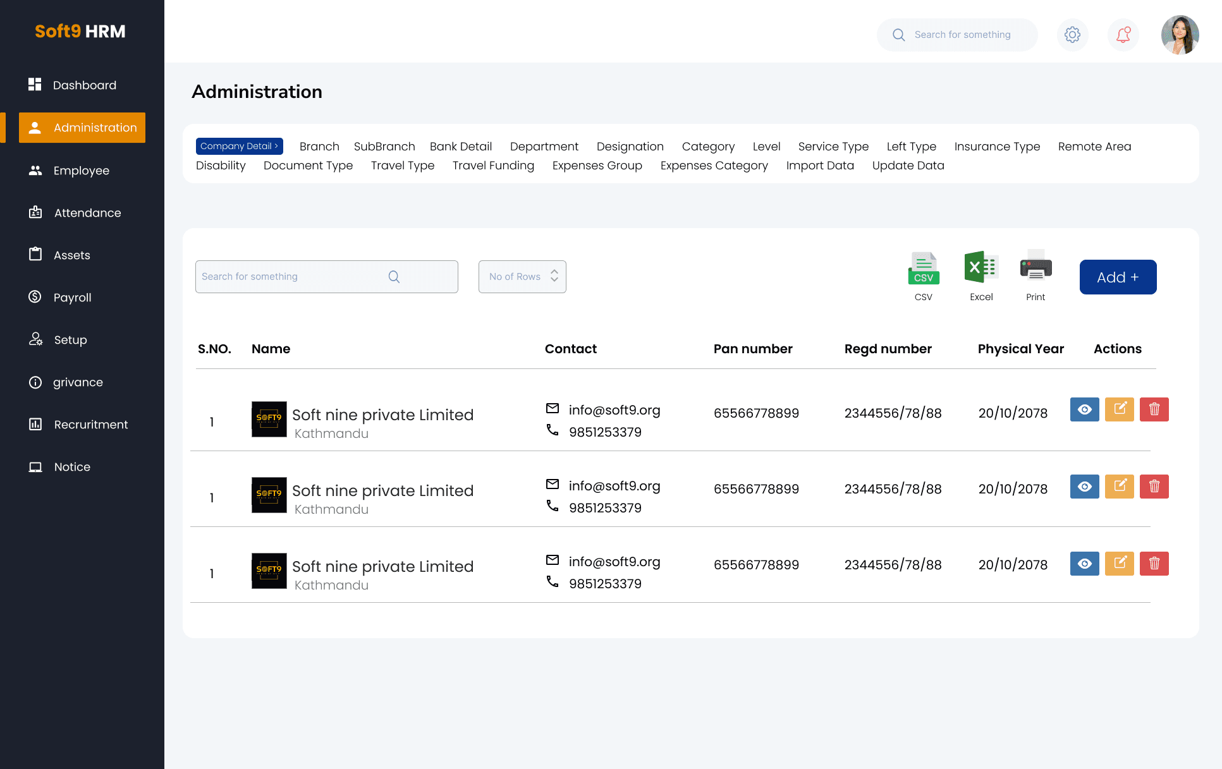The width and height of the screenshot is (1222, 769).
Task: Open Administration in the sidebar
Action: coord(82,128)
